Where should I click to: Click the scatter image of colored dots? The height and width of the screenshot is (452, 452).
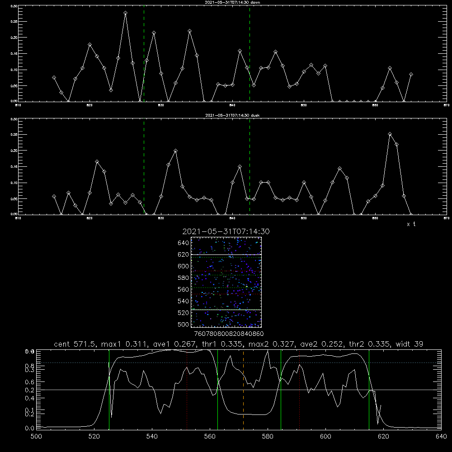click(x=226, y=282)
